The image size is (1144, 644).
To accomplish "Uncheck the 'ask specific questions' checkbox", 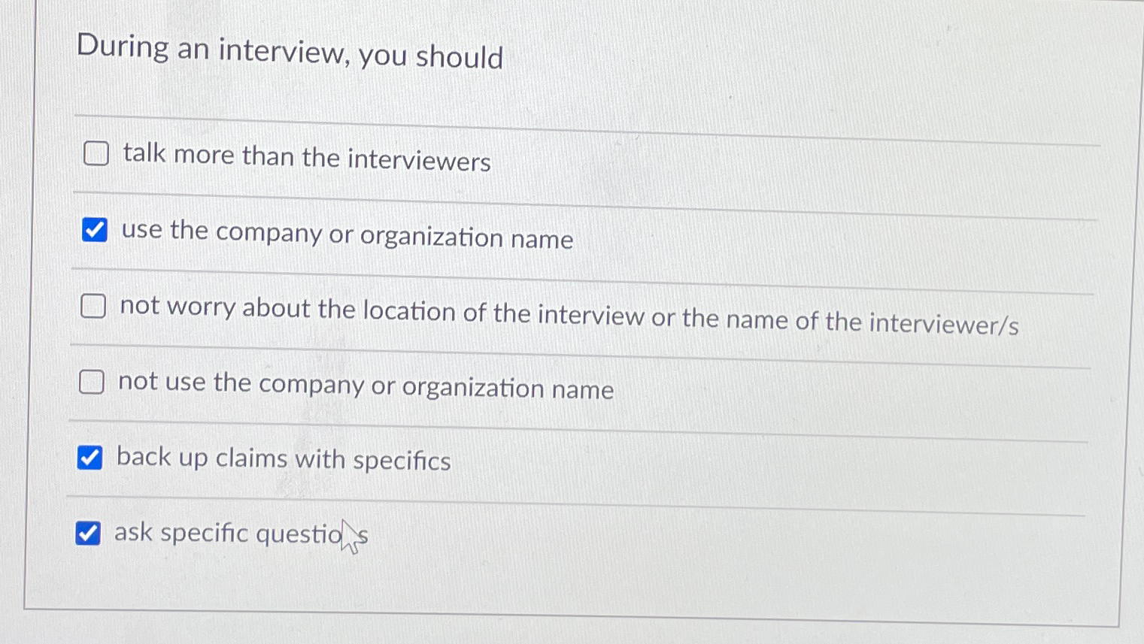I will (88, 534).
